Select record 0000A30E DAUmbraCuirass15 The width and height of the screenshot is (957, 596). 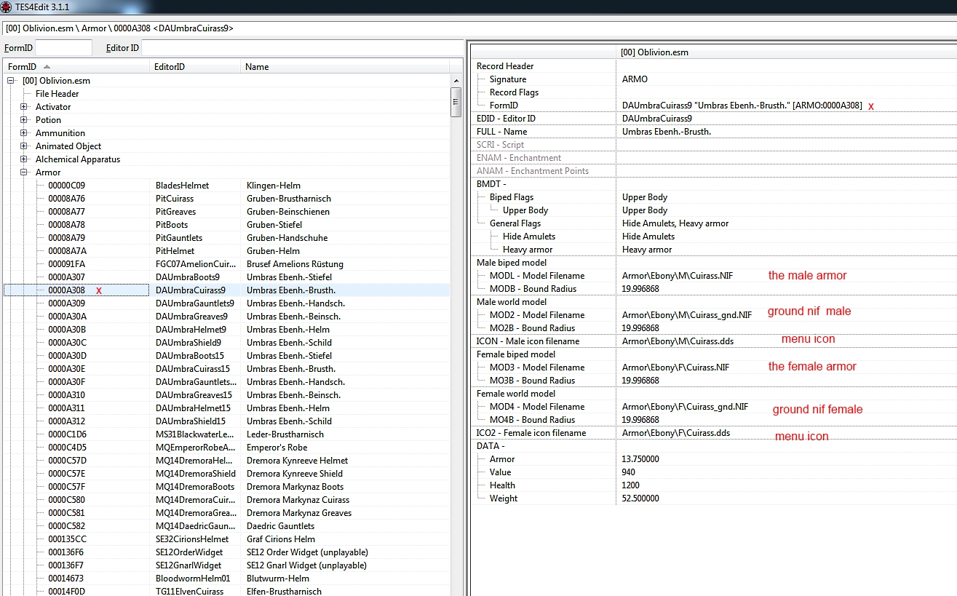click(x=226, y=369)
